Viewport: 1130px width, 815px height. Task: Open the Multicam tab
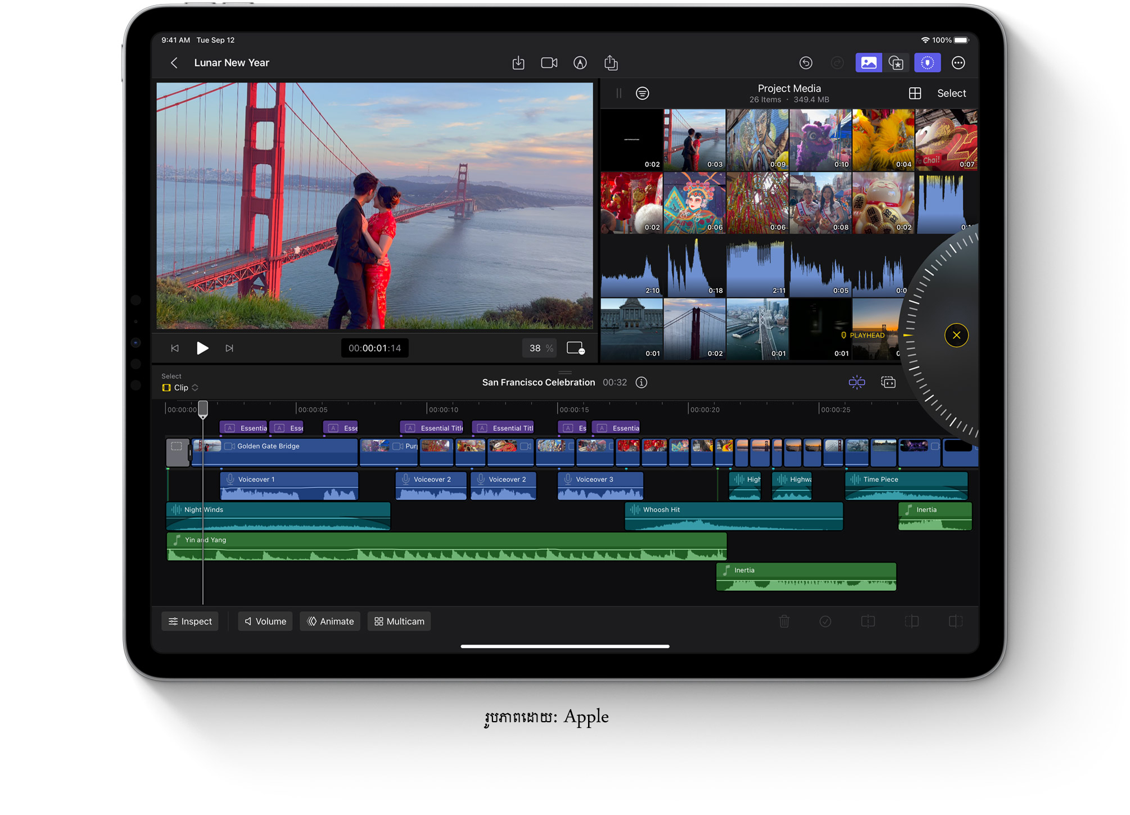pos(399,622)
